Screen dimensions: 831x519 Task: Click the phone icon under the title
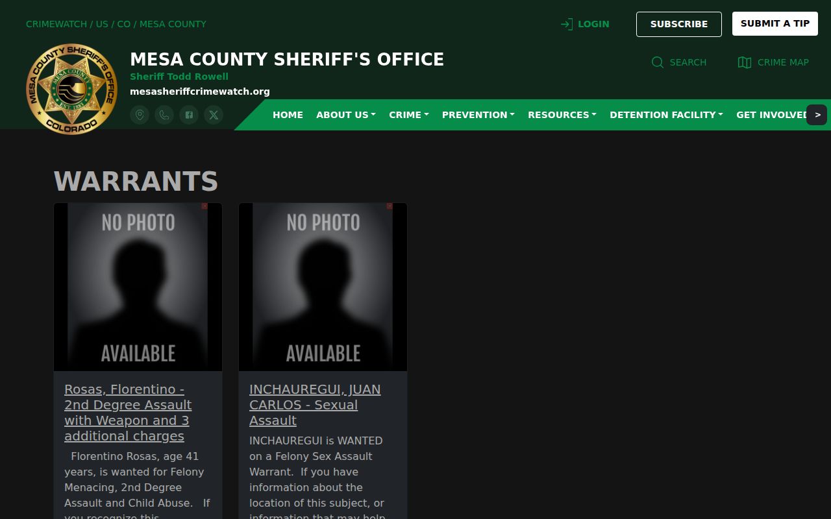[164, 115]
